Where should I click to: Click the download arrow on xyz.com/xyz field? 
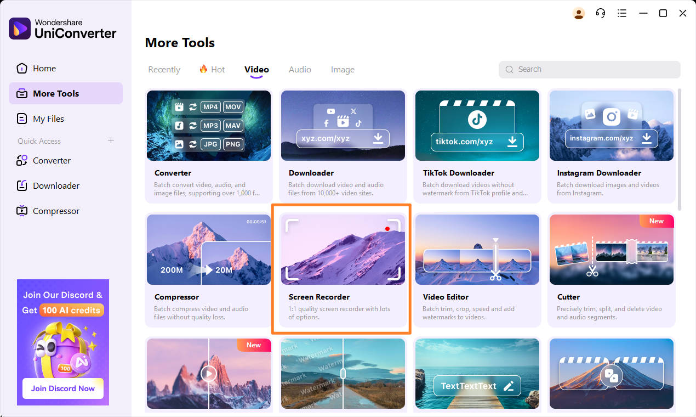(378, 138)
